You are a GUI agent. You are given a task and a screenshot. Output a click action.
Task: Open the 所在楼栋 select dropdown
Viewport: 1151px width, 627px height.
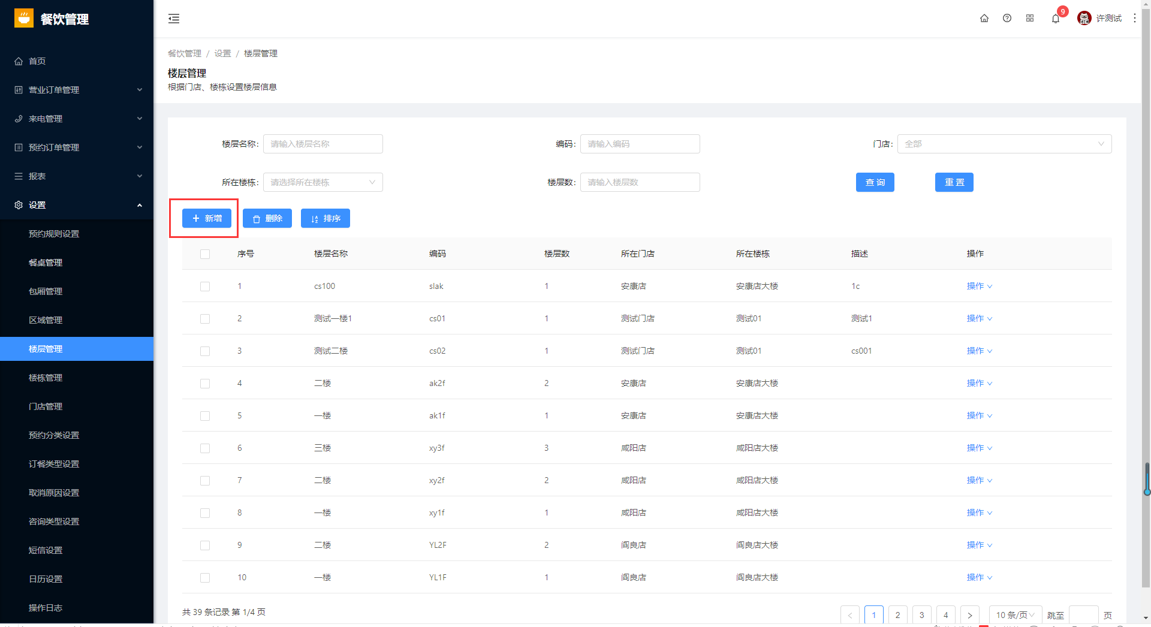coord(323,182)
